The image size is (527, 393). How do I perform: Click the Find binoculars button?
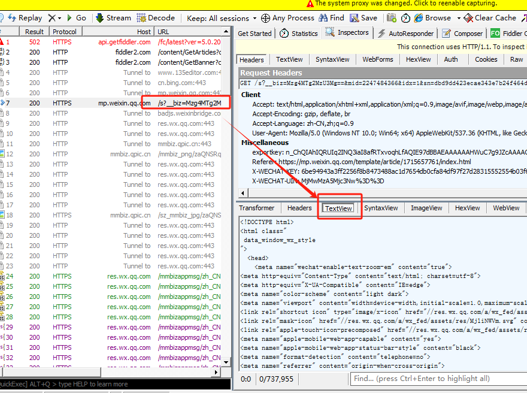(331, 18)
